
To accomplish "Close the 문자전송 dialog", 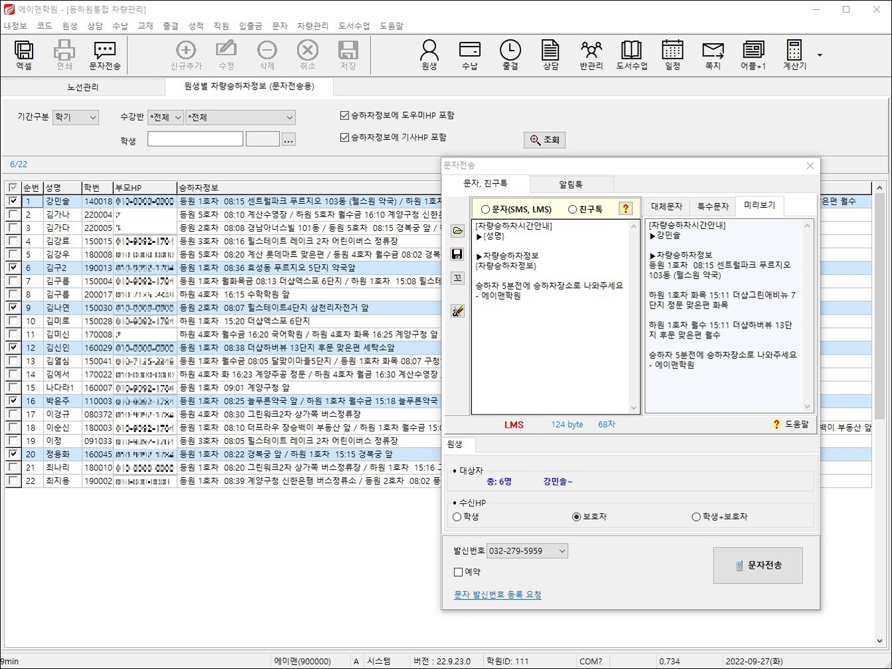I will pyautogui.click(x=810, y=166).
